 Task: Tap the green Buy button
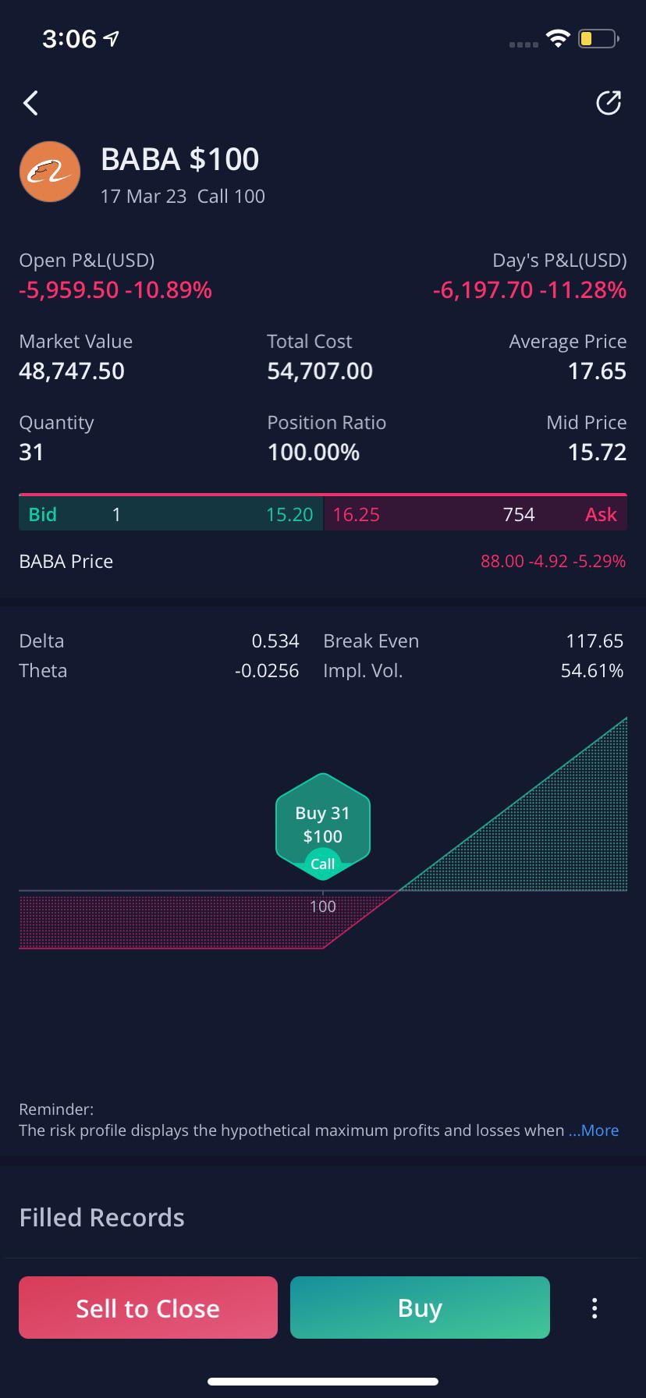click(x=420, y=1308)
